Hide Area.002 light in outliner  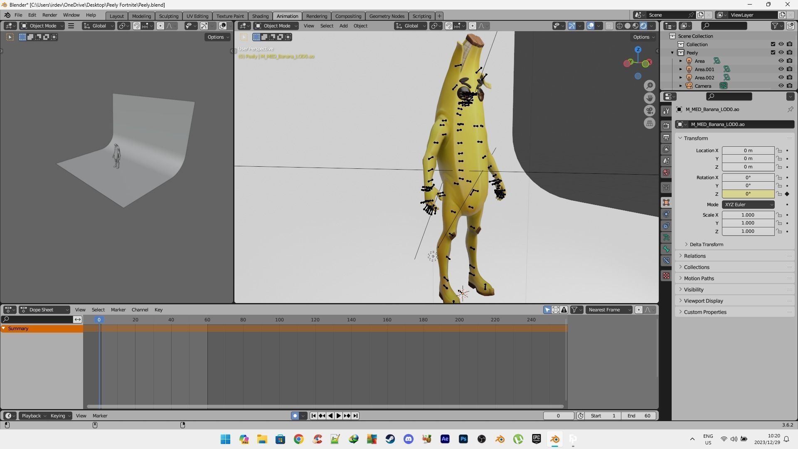(781, 78)
